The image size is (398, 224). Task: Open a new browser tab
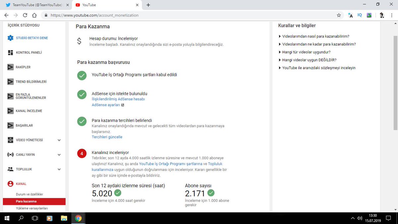coord(148,5)
